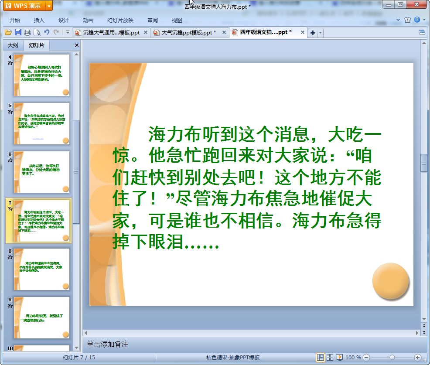Click 桔色糖果-抽象PPT模板 theme name in status bar

pyautogui.click(x=232, y=358)
